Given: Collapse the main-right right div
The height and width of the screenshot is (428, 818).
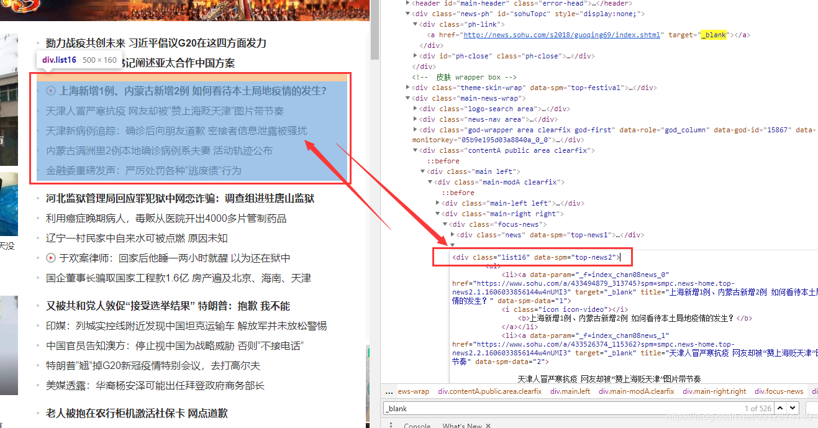Looking at the screenshot, I should tap(438, 214).
